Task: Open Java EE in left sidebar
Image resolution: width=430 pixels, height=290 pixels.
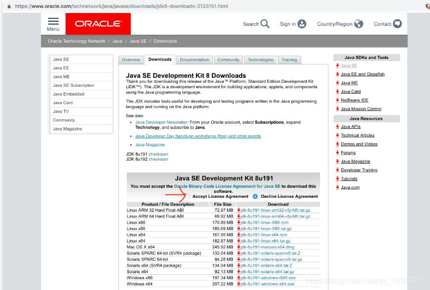Action: point(81,68)
